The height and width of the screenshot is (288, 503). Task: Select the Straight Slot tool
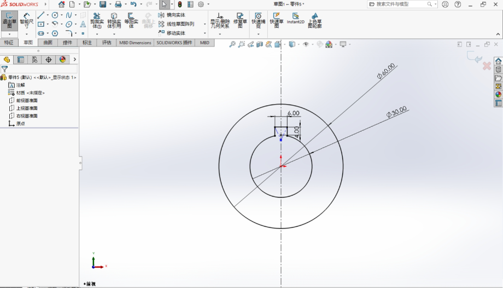[41, 33]
